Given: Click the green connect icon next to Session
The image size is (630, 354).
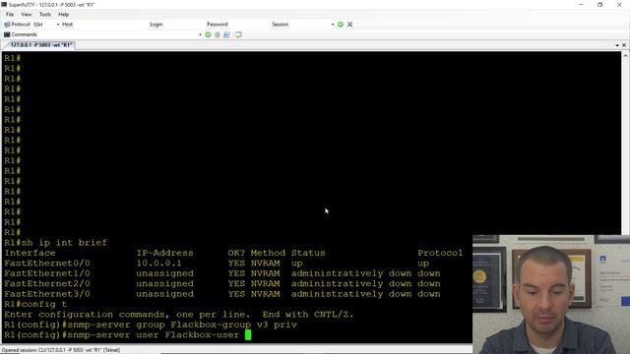Looking at the screenshot, I should coord(341,25).
